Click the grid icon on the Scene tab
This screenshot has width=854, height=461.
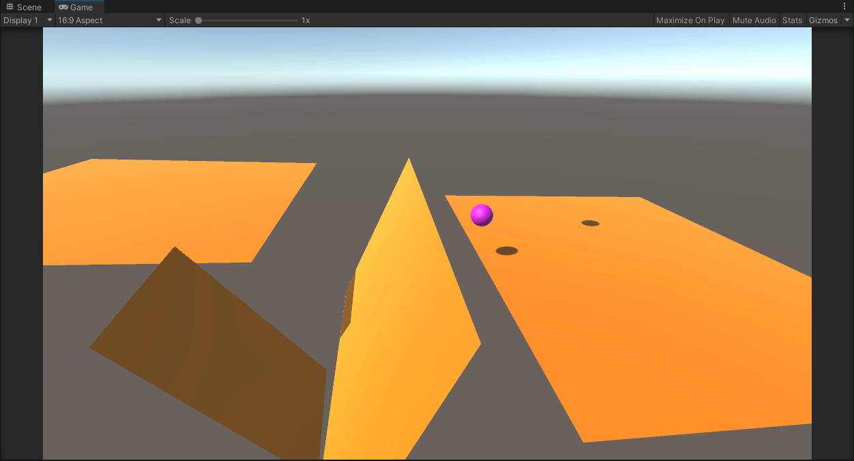9,7
